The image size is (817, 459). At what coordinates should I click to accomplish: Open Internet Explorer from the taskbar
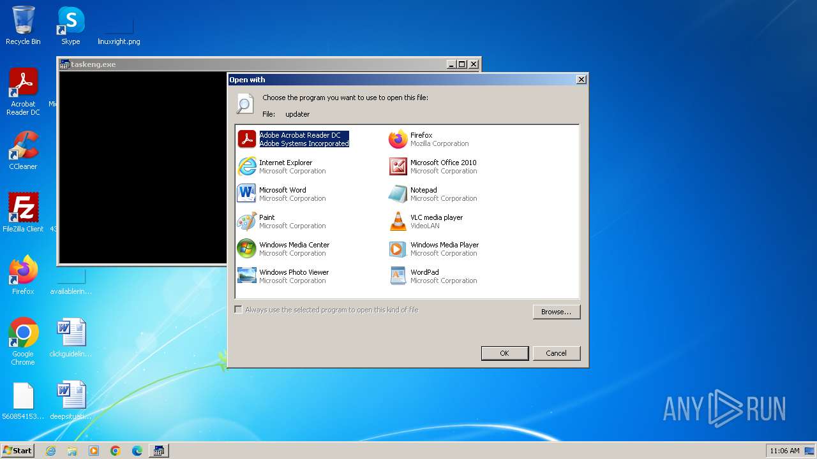[x=50, y=451]
